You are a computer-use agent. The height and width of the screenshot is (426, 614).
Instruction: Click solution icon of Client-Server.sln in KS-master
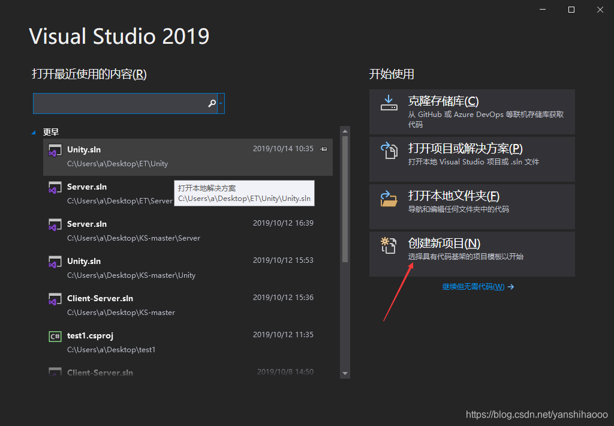(x=55, y=299)
